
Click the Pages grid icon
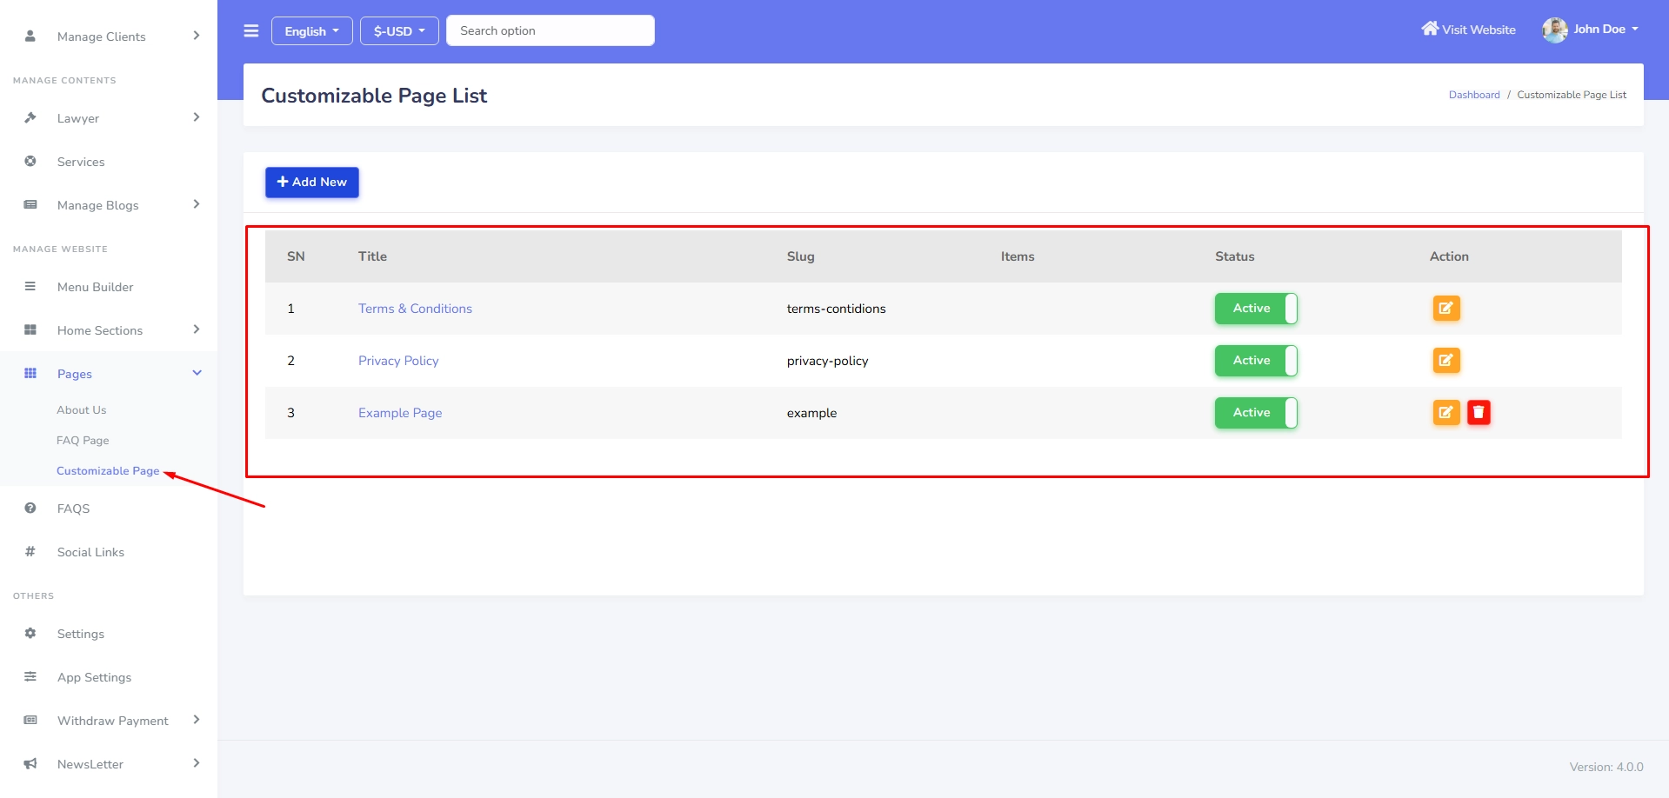[30, 373]
